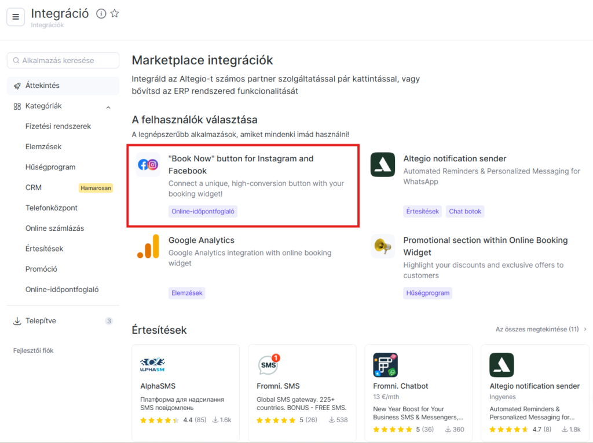
Task: Click the Fromni SMS app icon
Action: coord(269,365)
